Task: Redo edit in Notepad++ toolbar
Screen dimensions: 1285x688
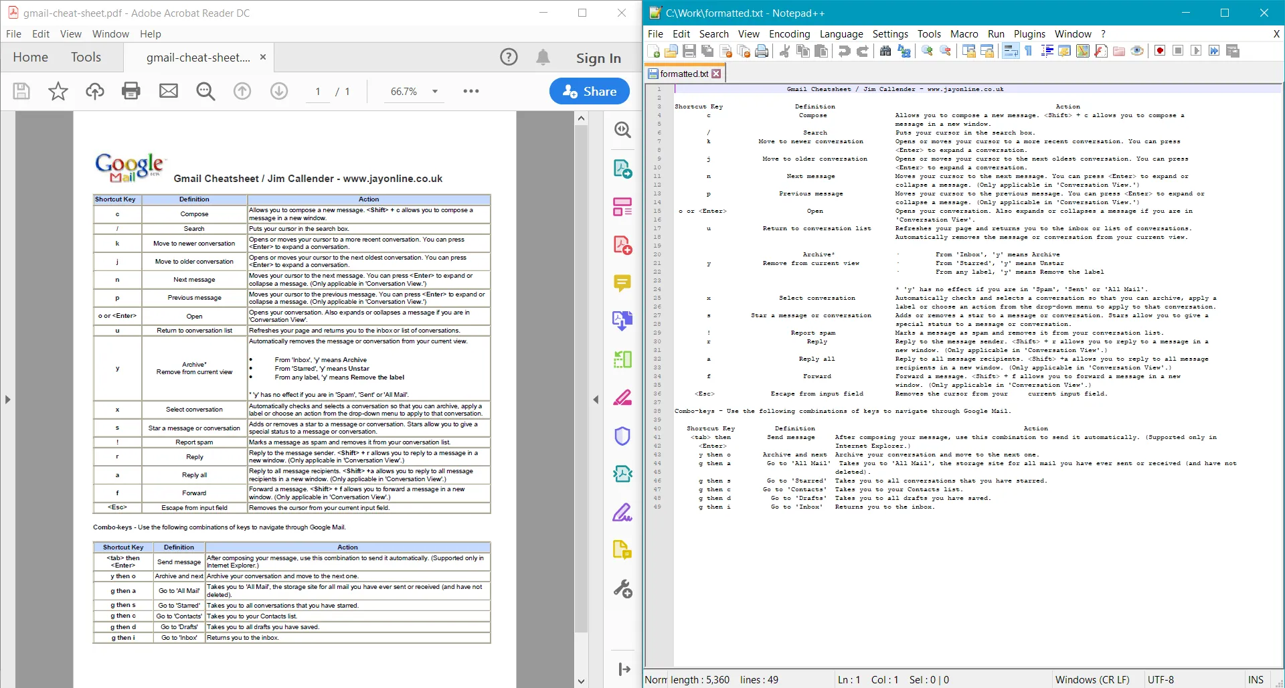Action: (x=863, y=52)
